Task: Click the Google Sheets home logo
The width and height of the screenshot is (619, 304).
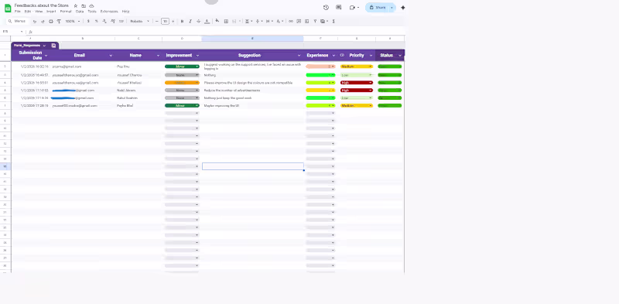Action: [8, 8]
